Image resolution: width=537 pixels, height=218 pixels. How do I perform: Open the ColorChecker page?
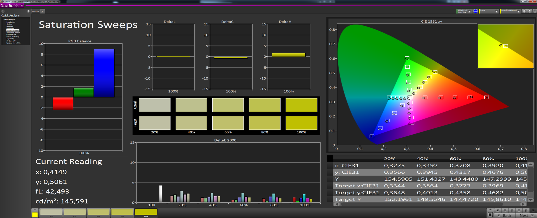click(11, 35)
